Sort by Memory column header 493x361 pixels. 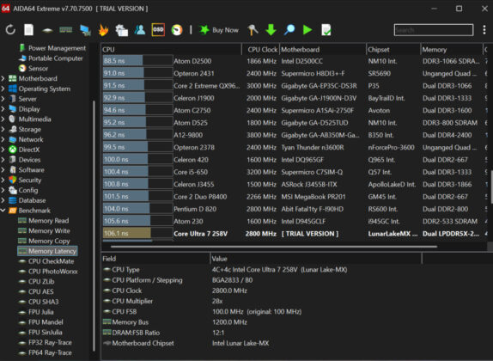pyautogui.click(x=452, y=49)
